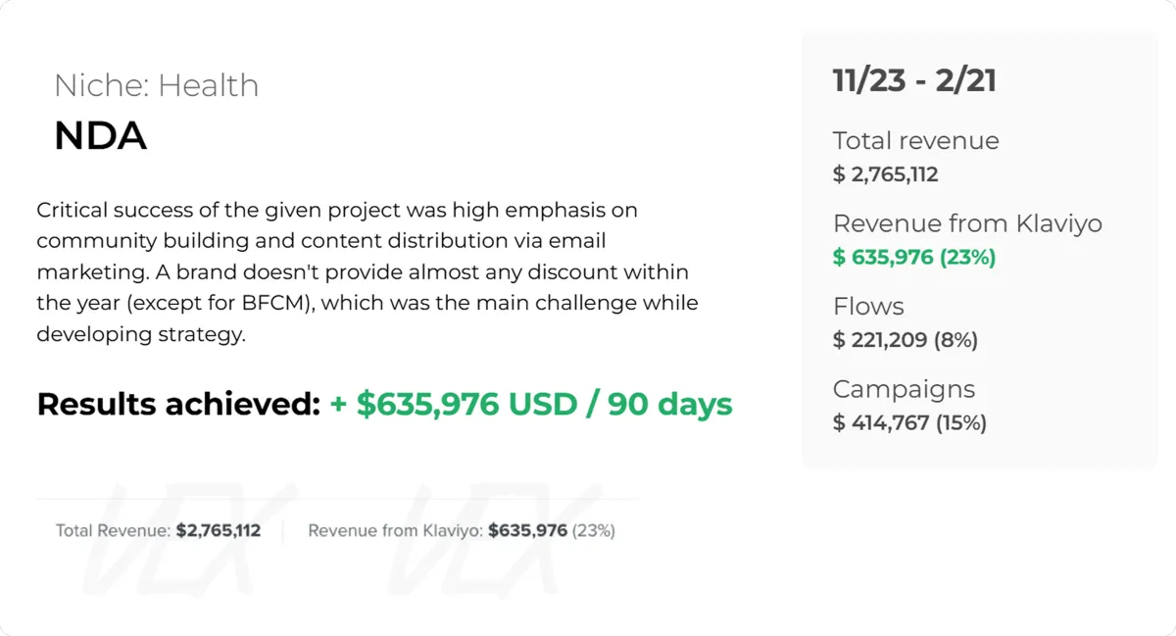Select the Campaigns amount "$ 414,767 (15%)"
The image size is (1176, 636).
point(909,423)
